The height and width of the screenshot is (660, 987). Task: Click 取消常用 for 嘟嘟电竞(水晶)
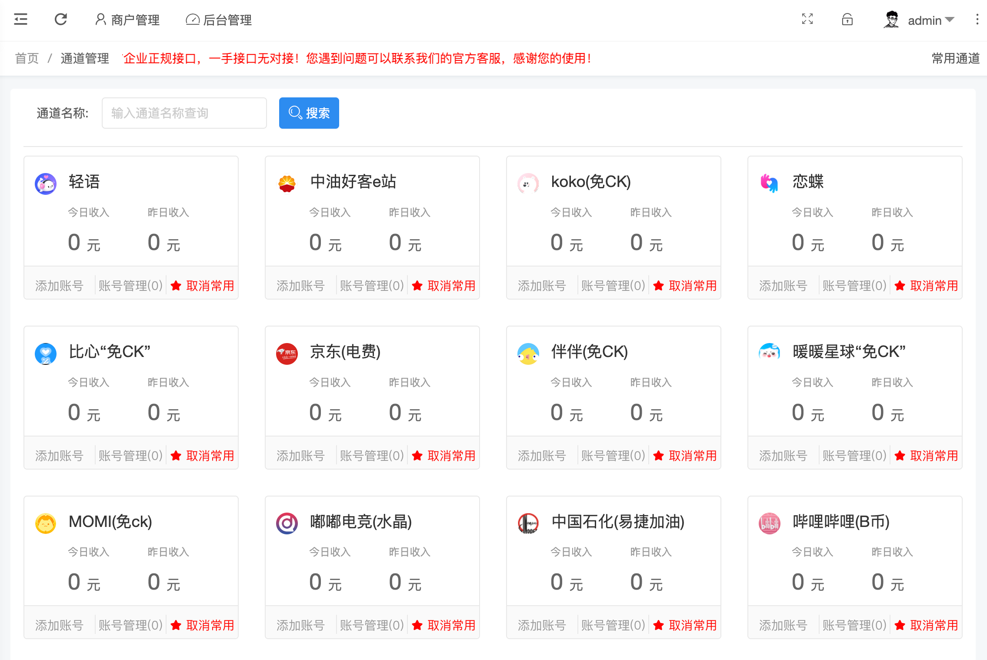click(x=443, y=625)
